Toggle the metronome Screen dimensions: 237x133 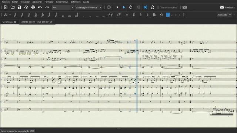[153, 7]
